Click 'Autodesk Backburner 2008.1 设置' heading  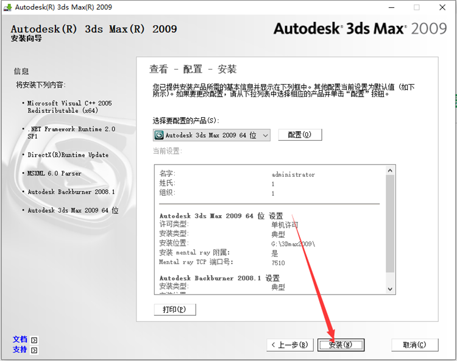pyautogui.click(x=219, y=278)
